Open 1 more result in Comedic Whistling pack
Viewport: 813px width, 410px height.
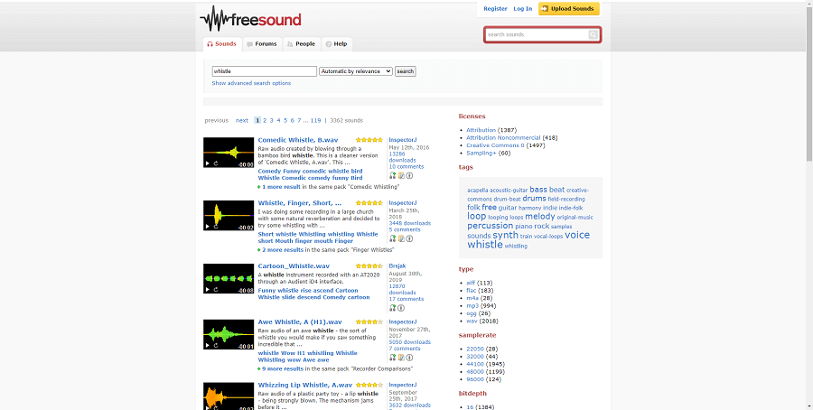pyautogui.click(x=282, y=187)
